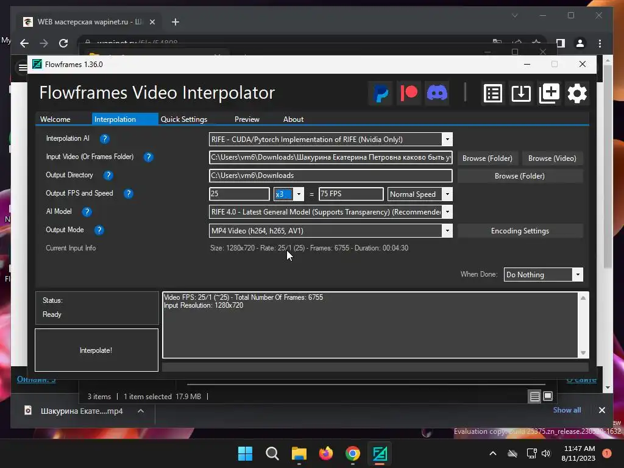
Task: Open Windows Start menu
Action: point(245,453)
